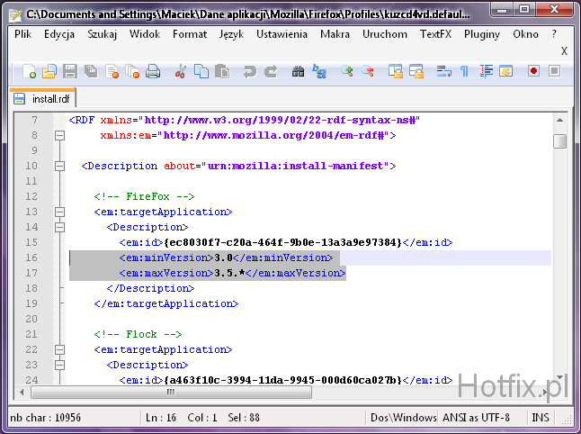Click the Save All toolbar icon
581x434 pixels.
(x=91, y=71)
